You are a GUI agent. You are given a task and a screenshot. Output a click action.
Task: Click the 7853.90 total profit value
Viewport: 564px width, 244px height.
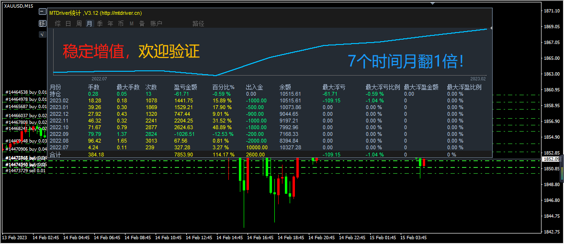coord(183,155)
